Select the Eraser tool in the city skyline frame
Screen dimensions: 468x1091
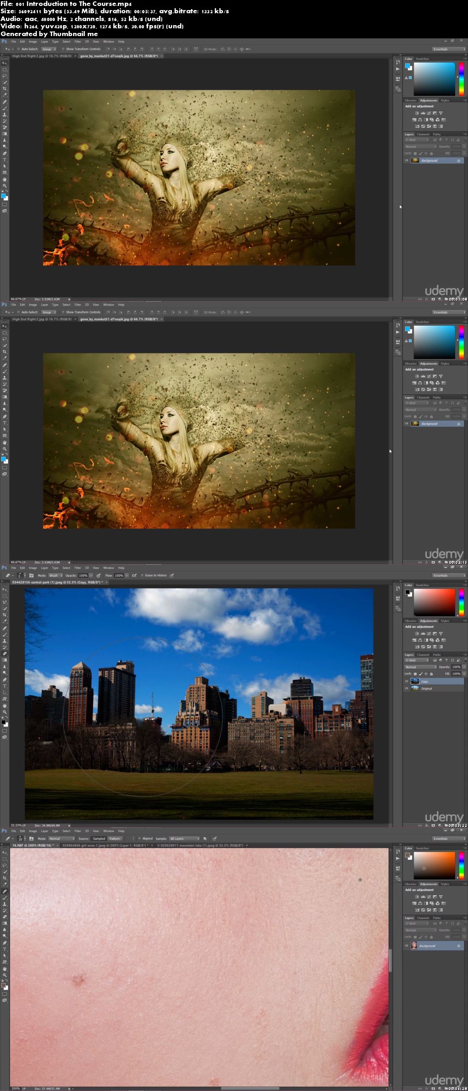coord(5,654)
